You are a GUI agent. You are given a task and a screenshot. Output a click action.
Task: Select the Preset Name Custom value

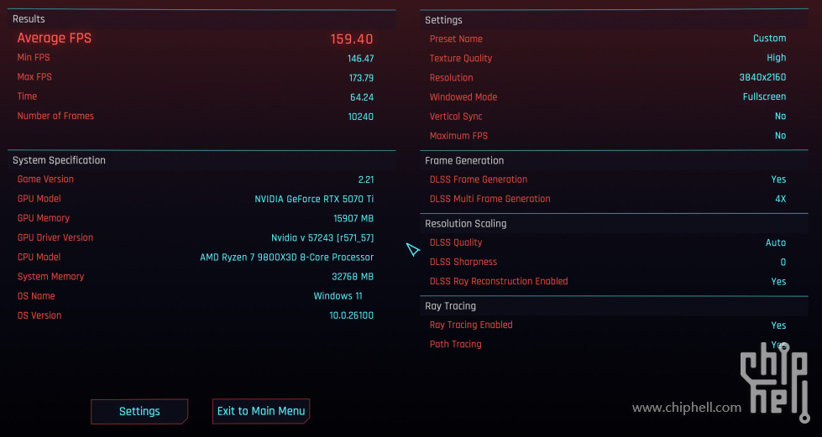pos(770,39)
